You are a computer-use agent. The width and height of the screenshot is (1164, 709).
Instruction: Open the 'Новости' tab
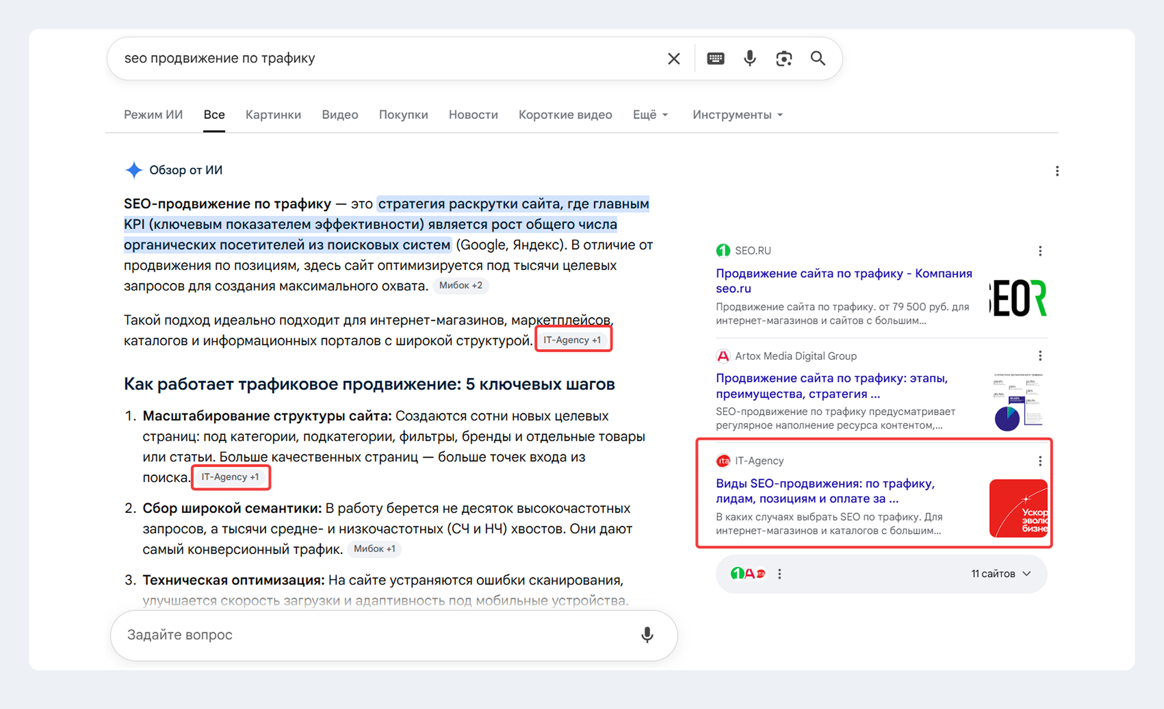click(x=473, y=115)
